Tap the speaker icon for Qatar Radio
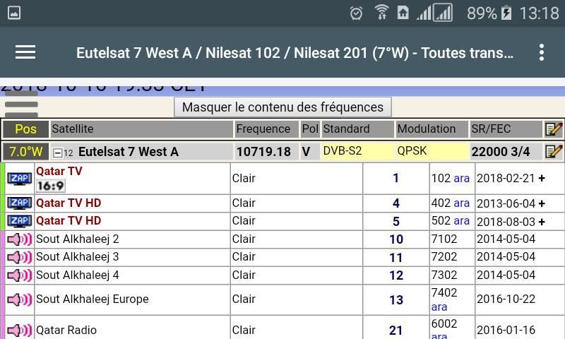Image resolution: width=565 pixels, height=339 pixels. (19, 330)
